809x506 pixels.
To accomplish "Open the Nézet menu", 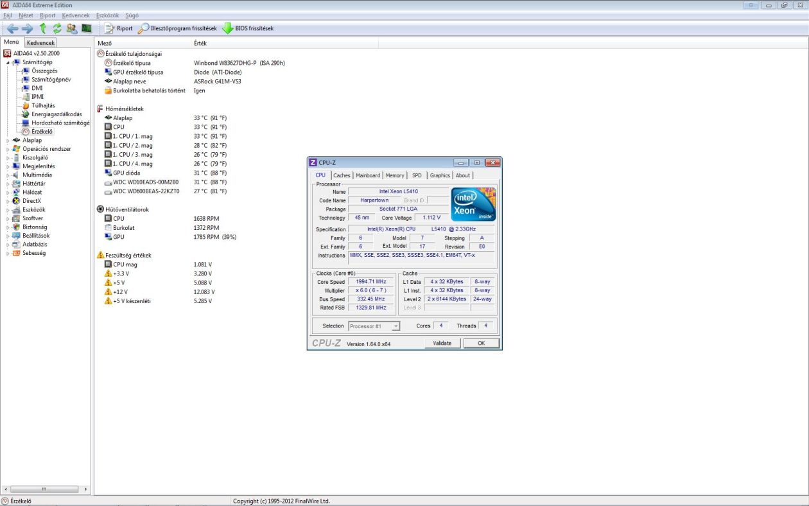I will click(26, 15).
